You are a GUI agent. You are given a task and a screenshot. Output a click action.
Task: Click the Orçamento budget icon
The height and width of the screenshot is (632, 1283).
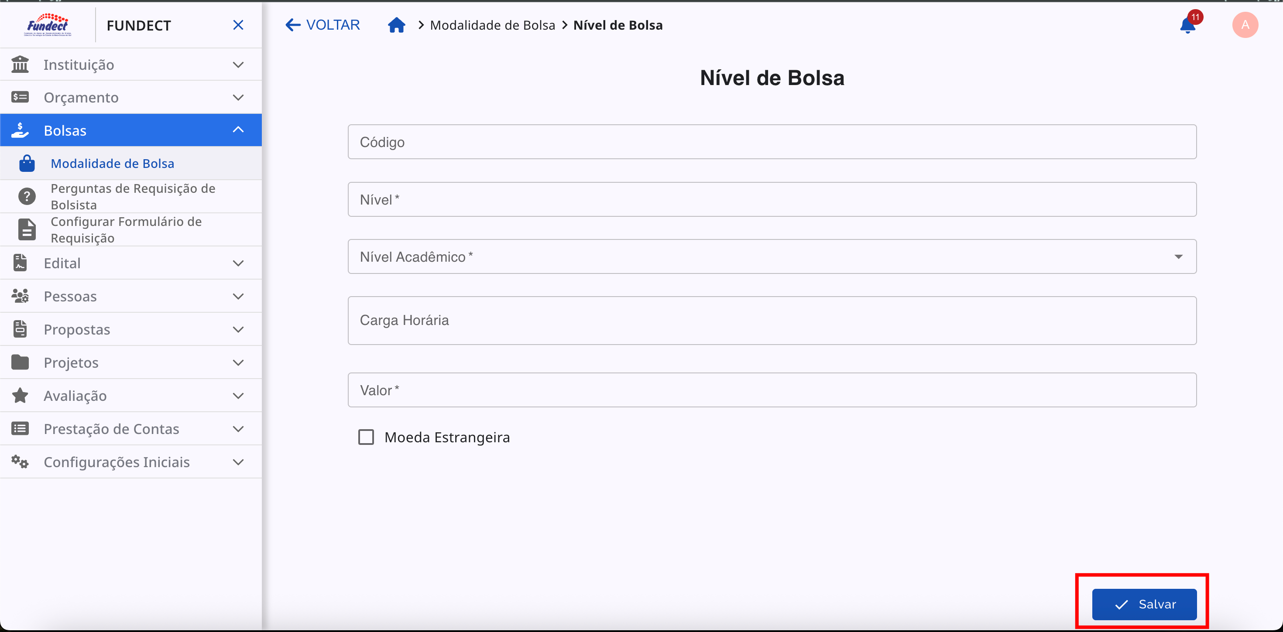click(20, 97)
